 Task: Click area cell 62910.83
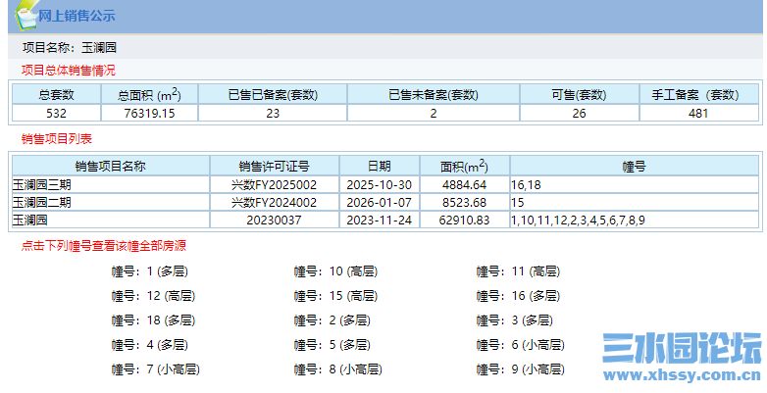coord(464,220)
